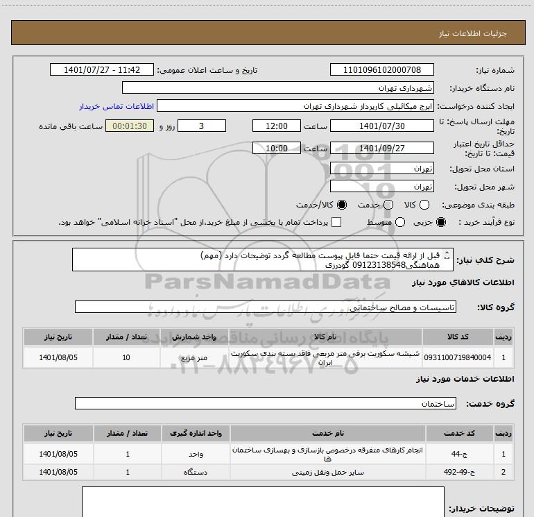
Task: Click service code ج-49-492 cell
Action: [x=459, y=472]
